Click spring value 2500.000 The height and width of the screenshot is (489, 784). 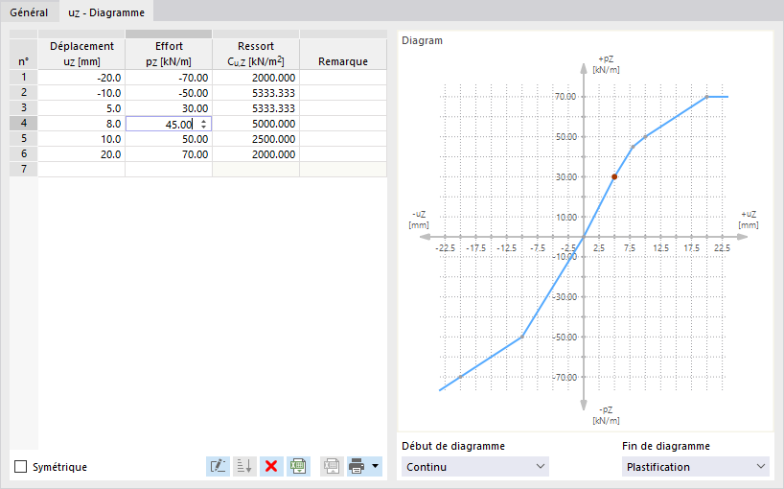point(256,138)
